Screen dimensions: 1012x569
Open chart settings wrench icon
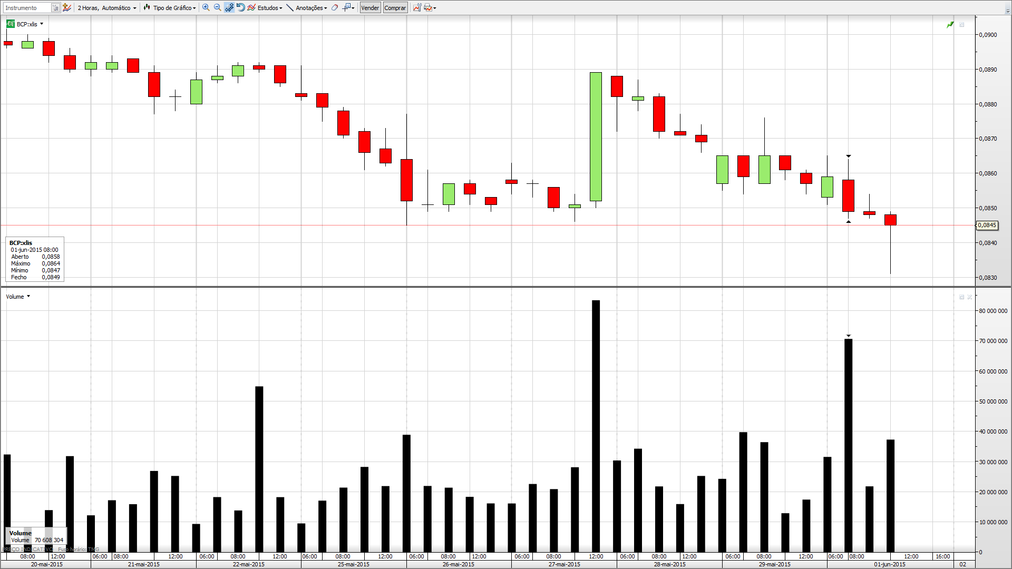coord(417,7)
